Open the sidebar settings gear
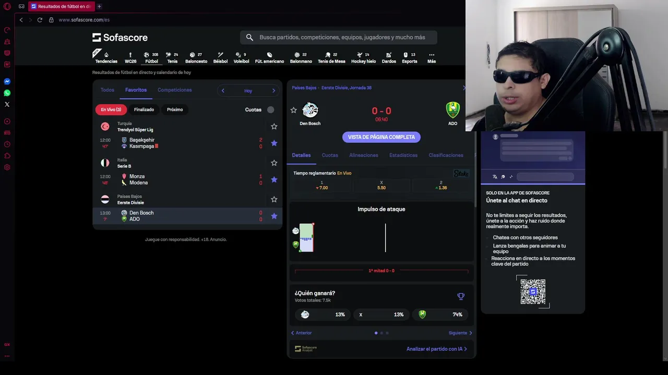The height and width of the screenshot is (375, 668). tap(7, 167)
